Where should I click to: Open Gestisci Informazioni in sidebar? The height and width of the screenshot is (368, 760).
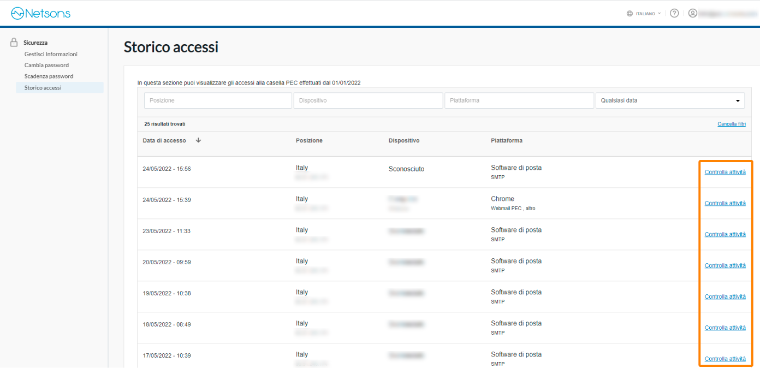pos(51,54)
